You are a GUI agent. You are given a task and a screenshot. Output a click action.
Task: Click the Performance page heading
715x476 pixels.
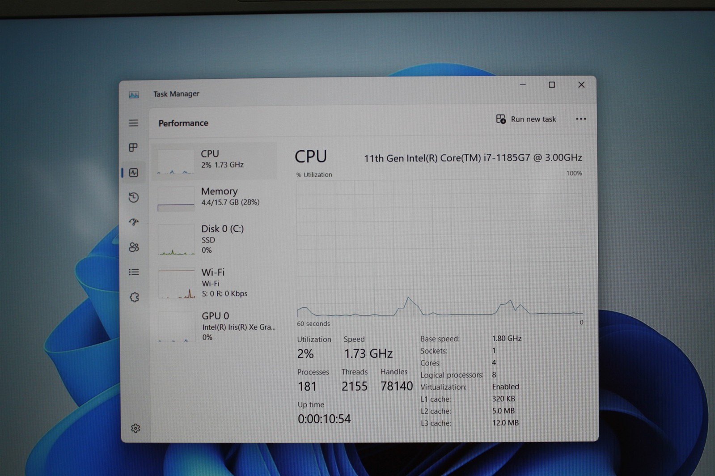coord(183,123)
